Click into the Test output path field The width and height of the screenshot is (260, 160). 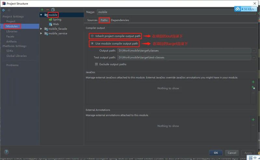tap(184, 57)
